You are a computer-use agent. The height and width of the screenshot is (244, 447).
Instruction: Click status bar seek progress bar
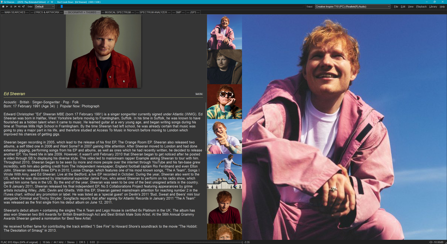click(170, 242)
